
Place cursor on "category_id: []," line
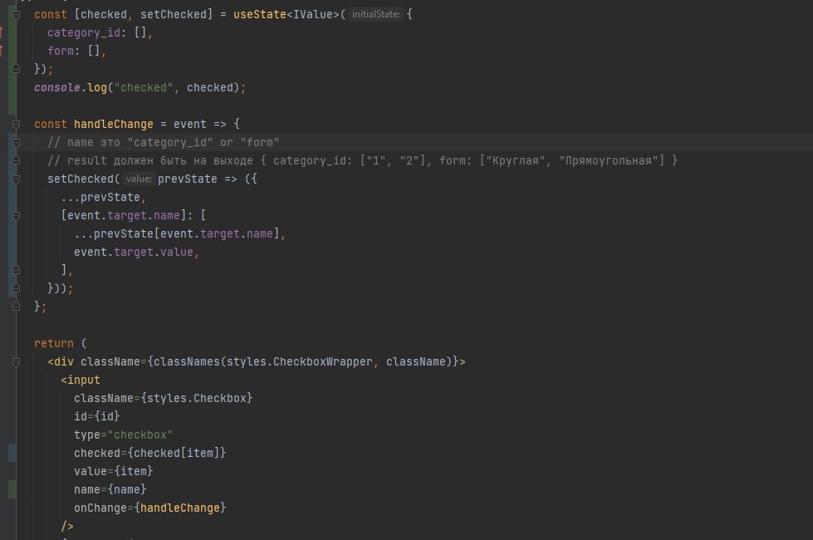[x=100, y=32]
